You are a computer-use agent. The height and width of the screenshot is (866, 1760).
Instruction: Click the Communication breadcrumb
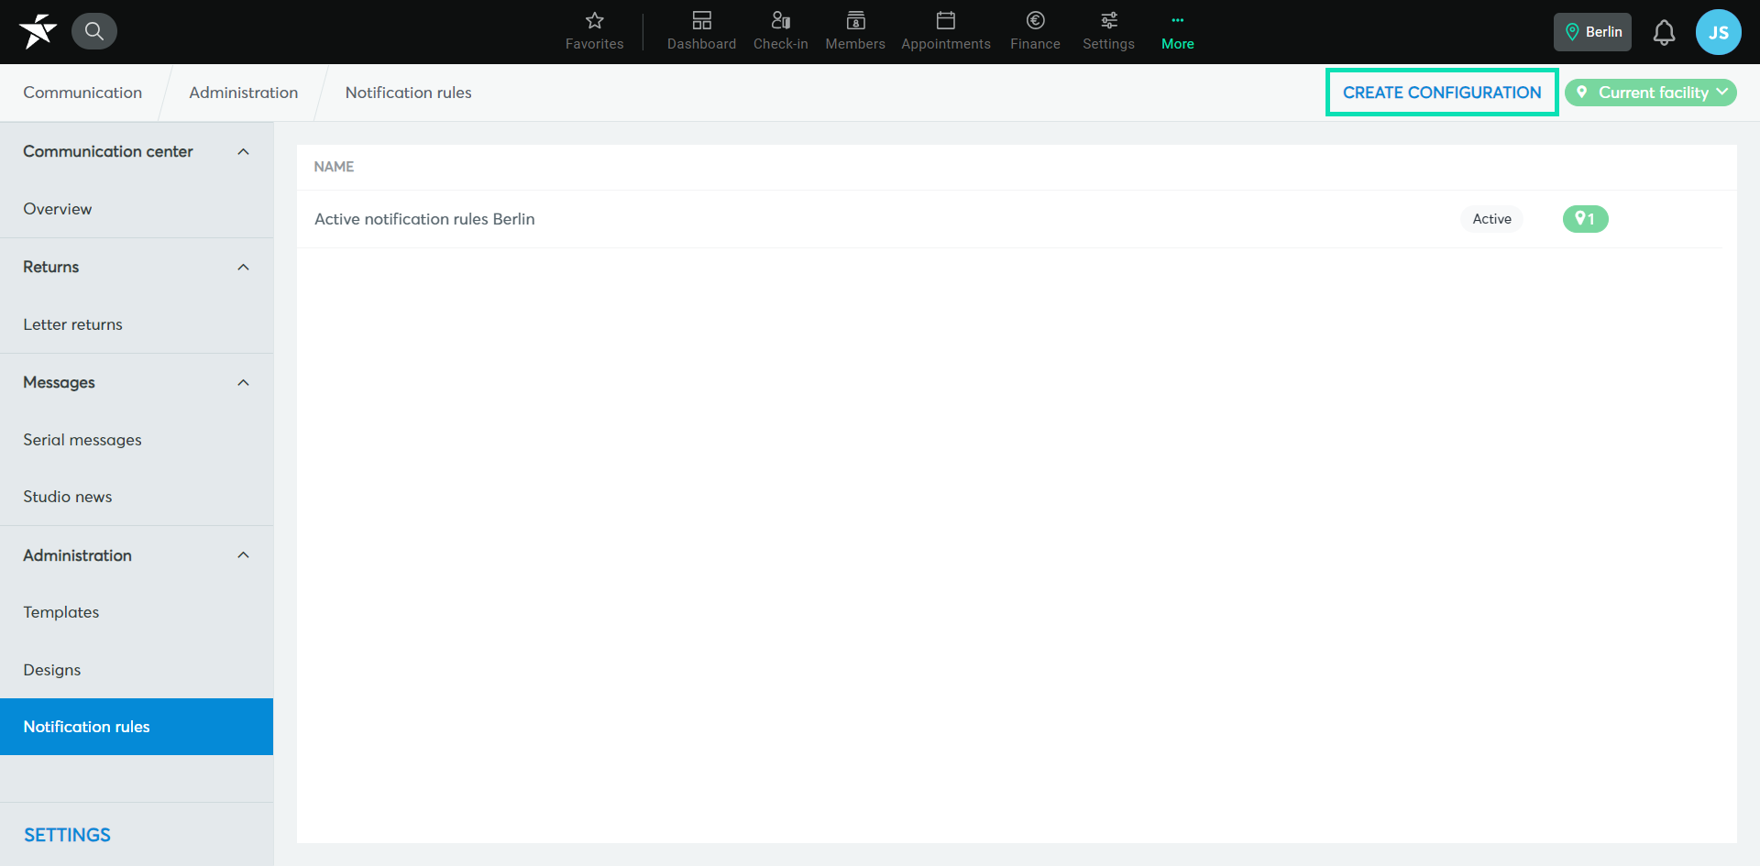82,93
